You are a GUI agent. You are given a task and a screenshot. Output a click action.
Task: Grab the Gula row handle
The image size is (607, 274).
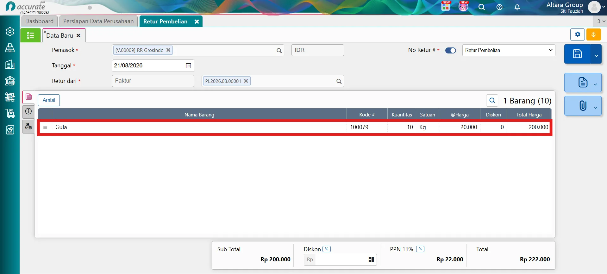coord(45,127)
